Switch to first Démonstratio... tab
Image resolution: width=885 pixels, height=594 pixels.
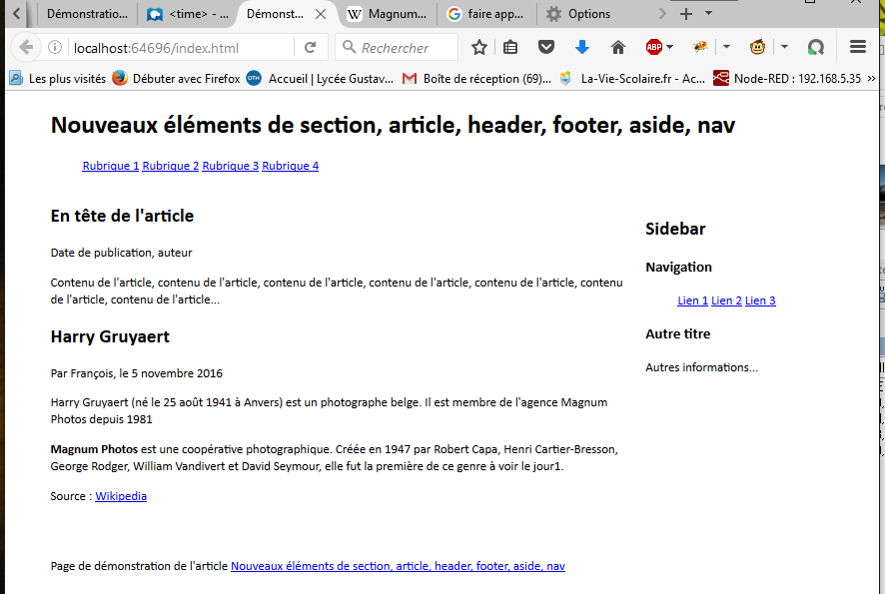pyautogui.click(x=87, y=14)
